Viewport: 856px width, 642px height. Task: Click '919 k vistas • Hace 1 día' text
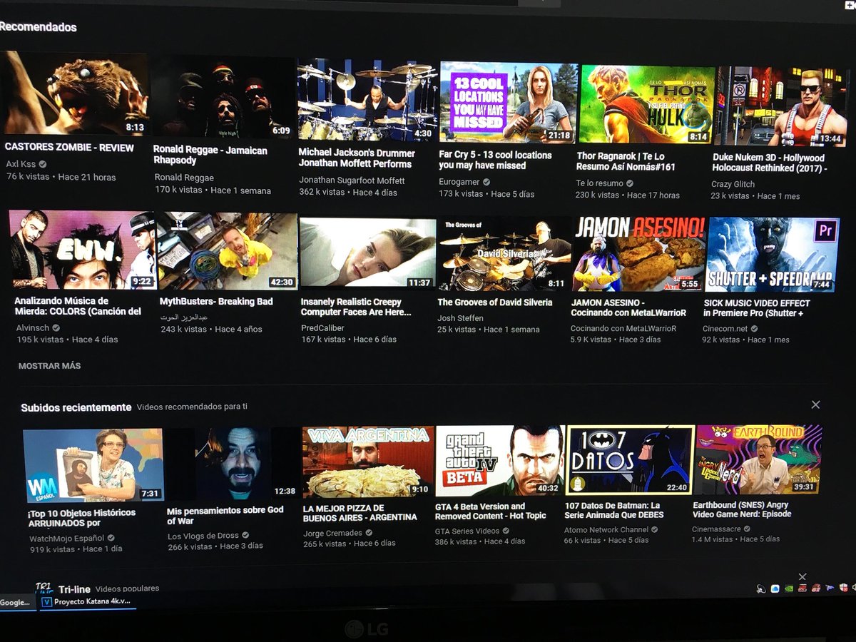tap(76, 549)
